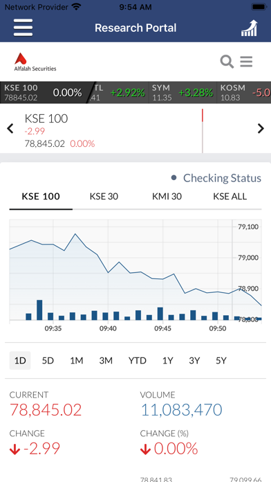The image size is (271, 482).
Task: Open the gray portal menu icon
Action: click(246, 62)
